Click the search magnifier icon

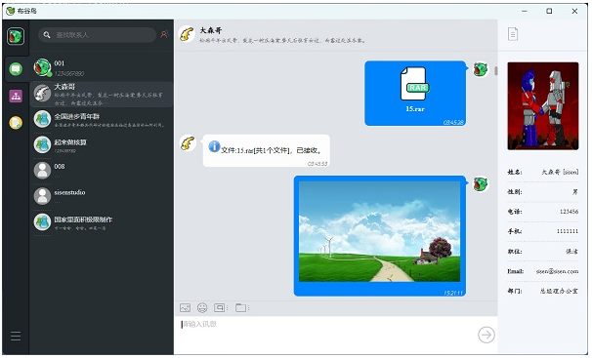pos(47,35)
